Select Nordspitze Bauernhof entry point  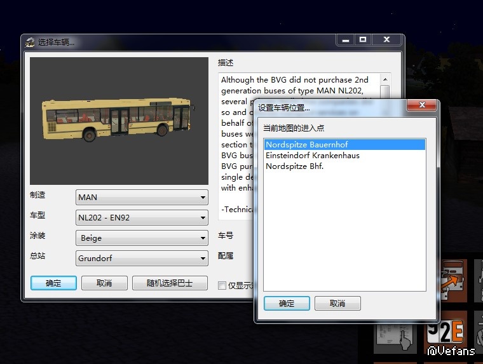coord(307,145)
